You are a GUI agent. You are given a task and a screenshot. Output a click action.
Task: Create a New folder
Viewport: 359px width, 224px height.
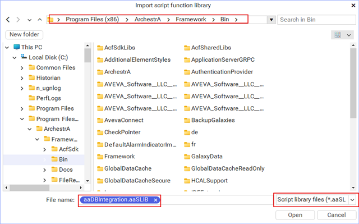[24, 35]
